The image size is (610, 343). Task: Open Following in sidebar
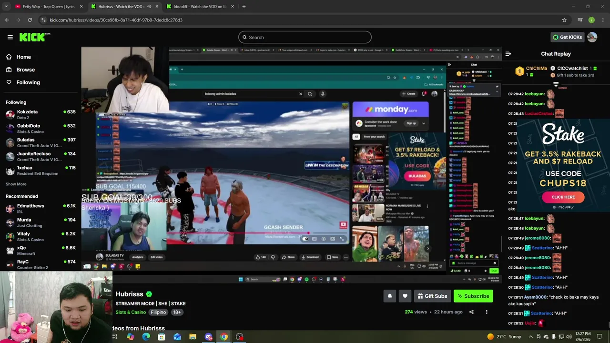pyautogui.click(x=28, y=82)
